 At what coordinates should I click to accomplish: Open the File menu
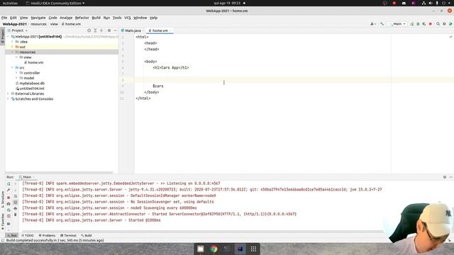click(x=4, y=18)
